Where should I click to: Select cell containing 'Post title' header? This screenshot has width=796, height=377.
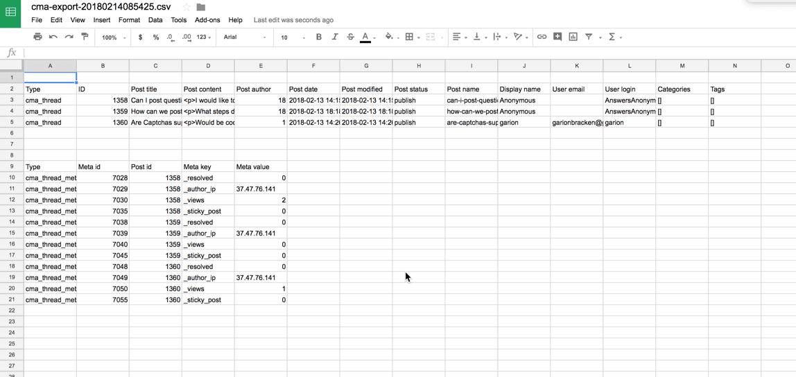point(155,89)
